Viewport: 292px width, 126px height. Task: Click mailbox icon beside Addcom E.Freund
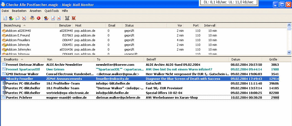point(4,35)
